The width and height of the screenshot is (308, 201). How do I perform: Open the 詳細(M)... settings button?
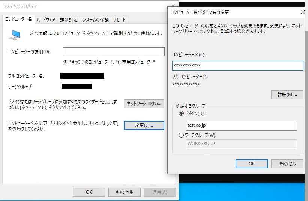pyautogui.click(x=287, y=95)
